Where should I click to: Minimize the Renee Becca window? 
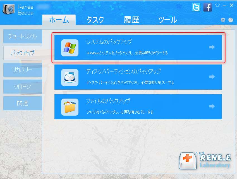point(224,6)
